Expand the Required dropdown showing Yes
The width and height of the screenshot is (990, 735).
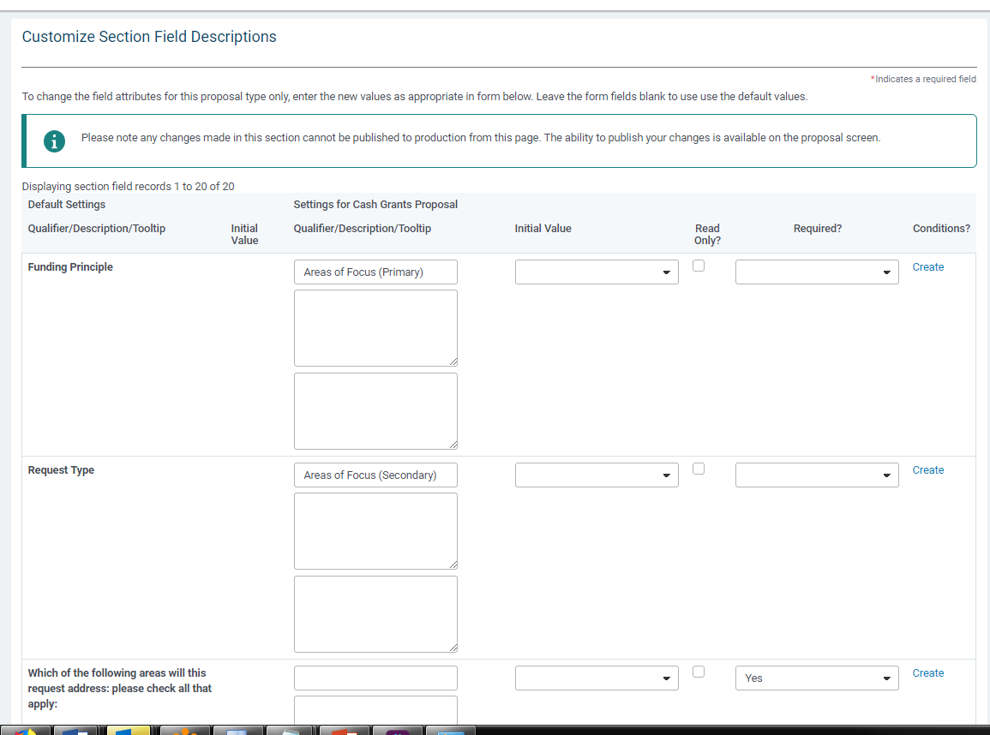(817, 678)
